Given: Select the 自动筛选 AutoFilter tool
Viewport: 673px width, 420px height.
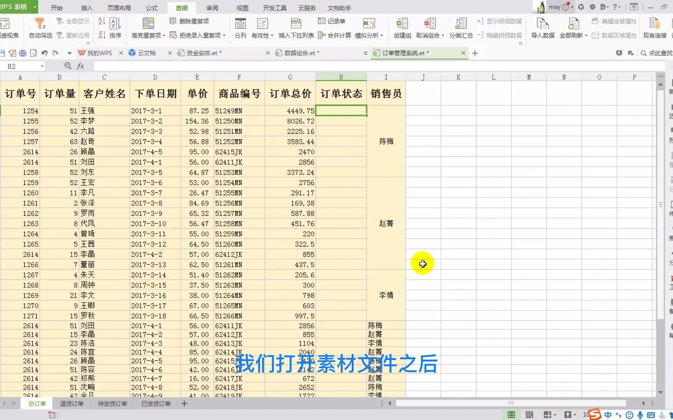Looking at the screenshot, I should 39,27.
